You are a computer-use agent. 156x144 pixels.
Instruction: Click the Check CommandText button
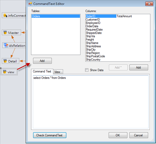(50, 135)
